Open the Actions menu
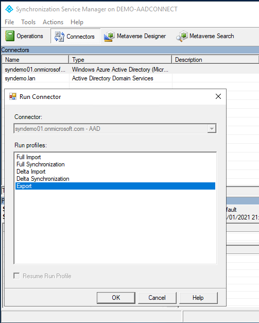The width and height of the screenshot is (259, 323). (x=53, y=22)
